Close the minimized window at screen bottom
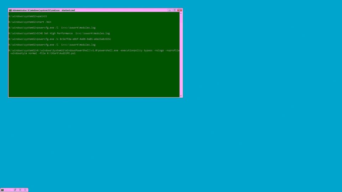 coord(25,190)
